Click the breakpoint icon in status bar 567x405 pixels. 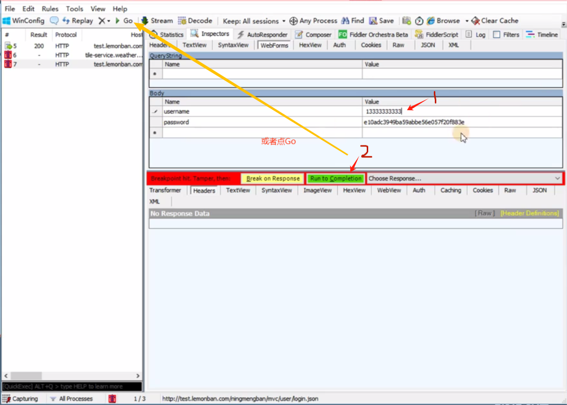[x=112, y=399]
